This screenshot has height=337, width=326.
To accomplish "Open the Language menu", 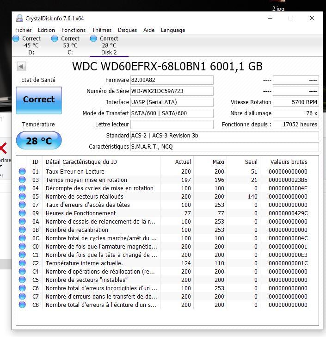I will point(173,30).
